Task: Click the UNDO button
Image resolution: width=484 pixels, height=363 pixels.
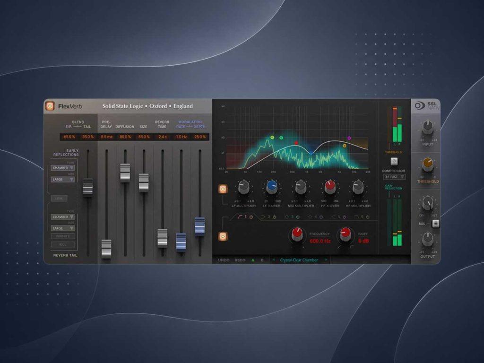Action: tap(224, 260)
